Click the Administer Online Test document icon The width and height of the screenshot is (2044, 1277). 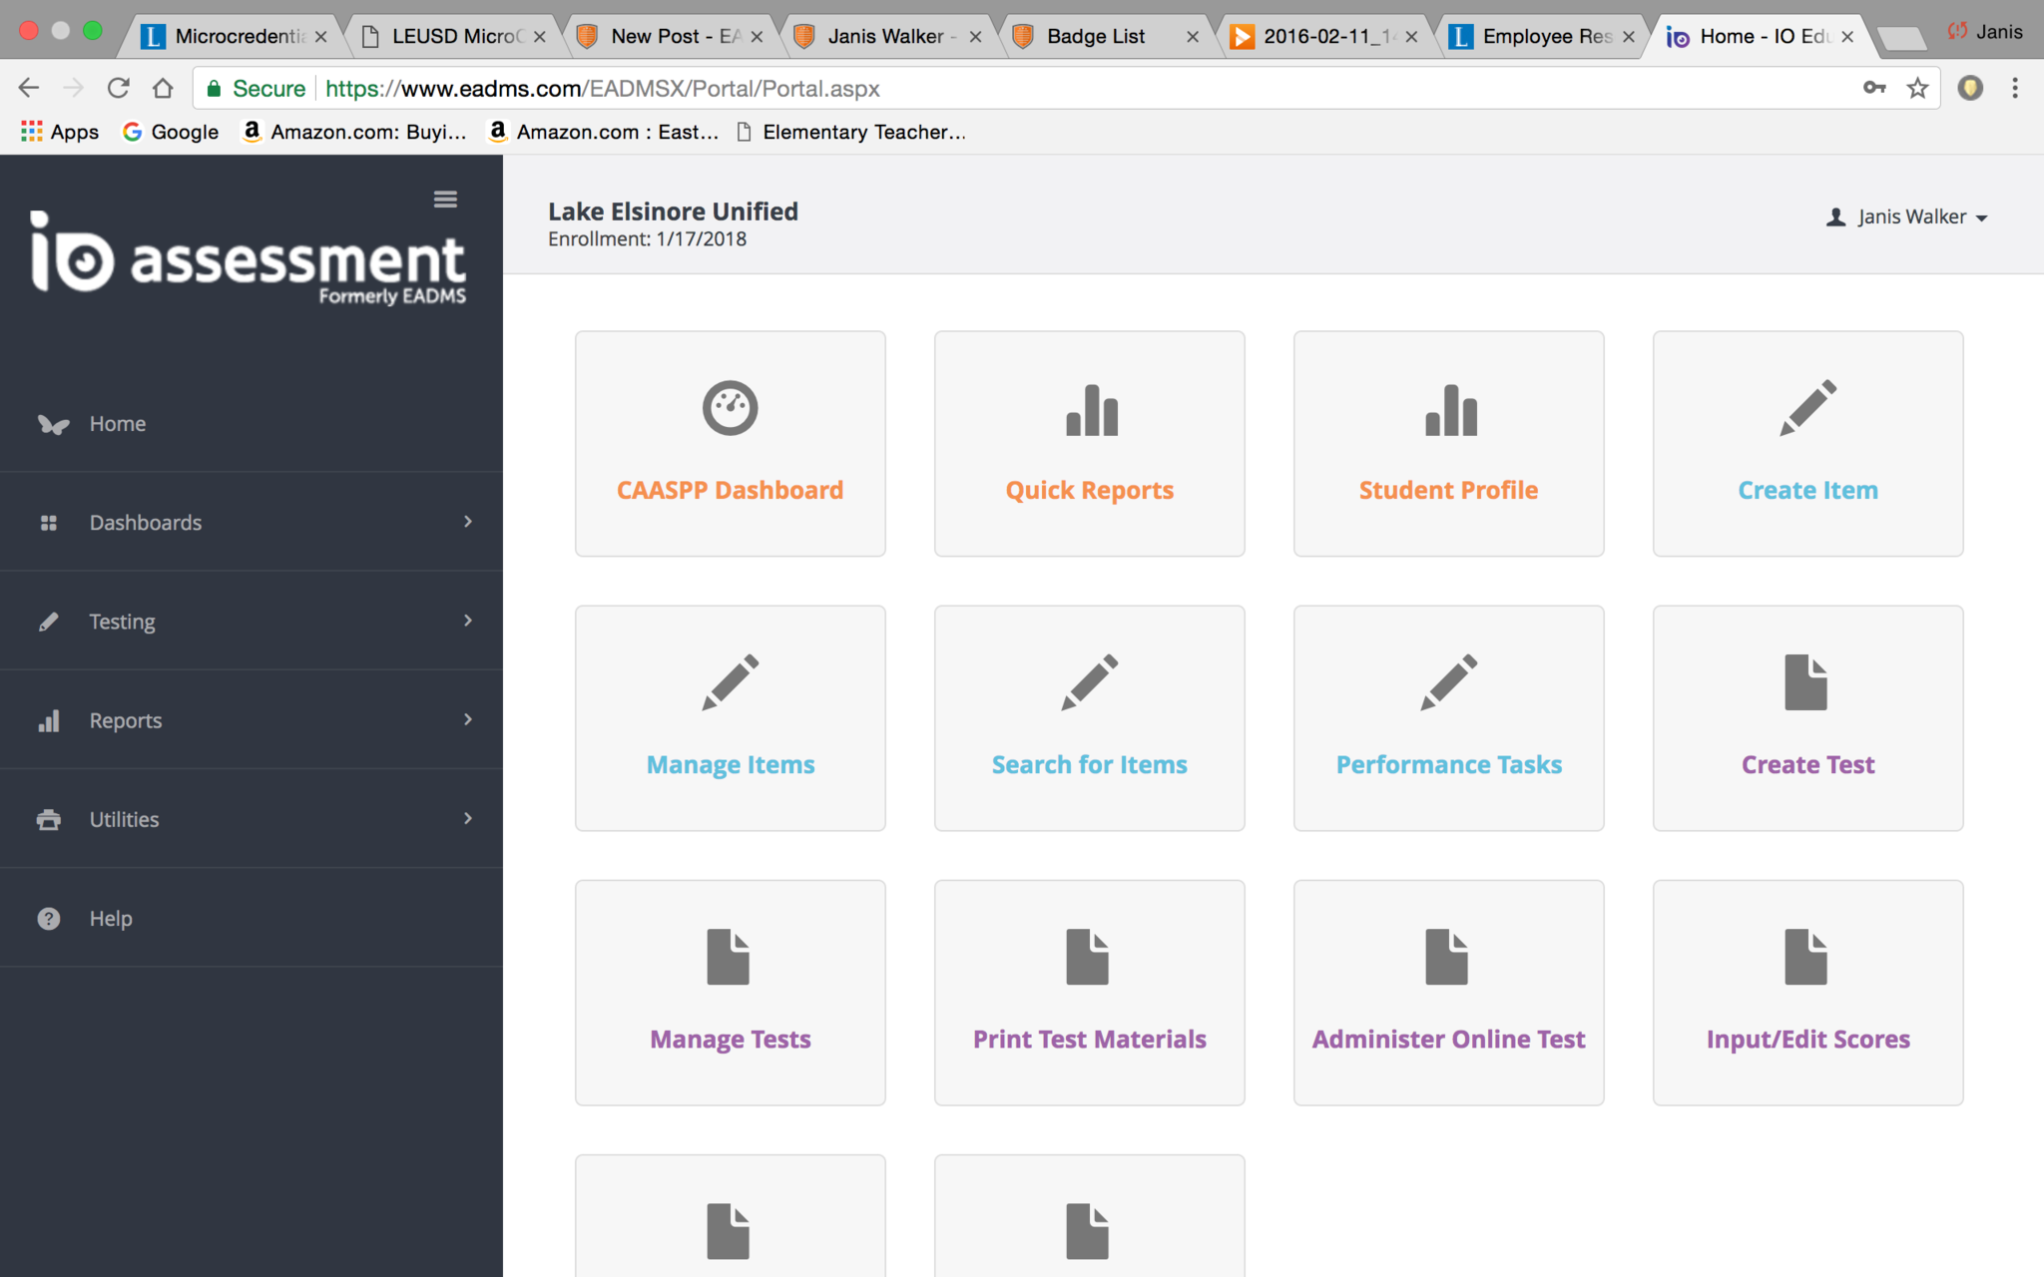[1446, 957]
